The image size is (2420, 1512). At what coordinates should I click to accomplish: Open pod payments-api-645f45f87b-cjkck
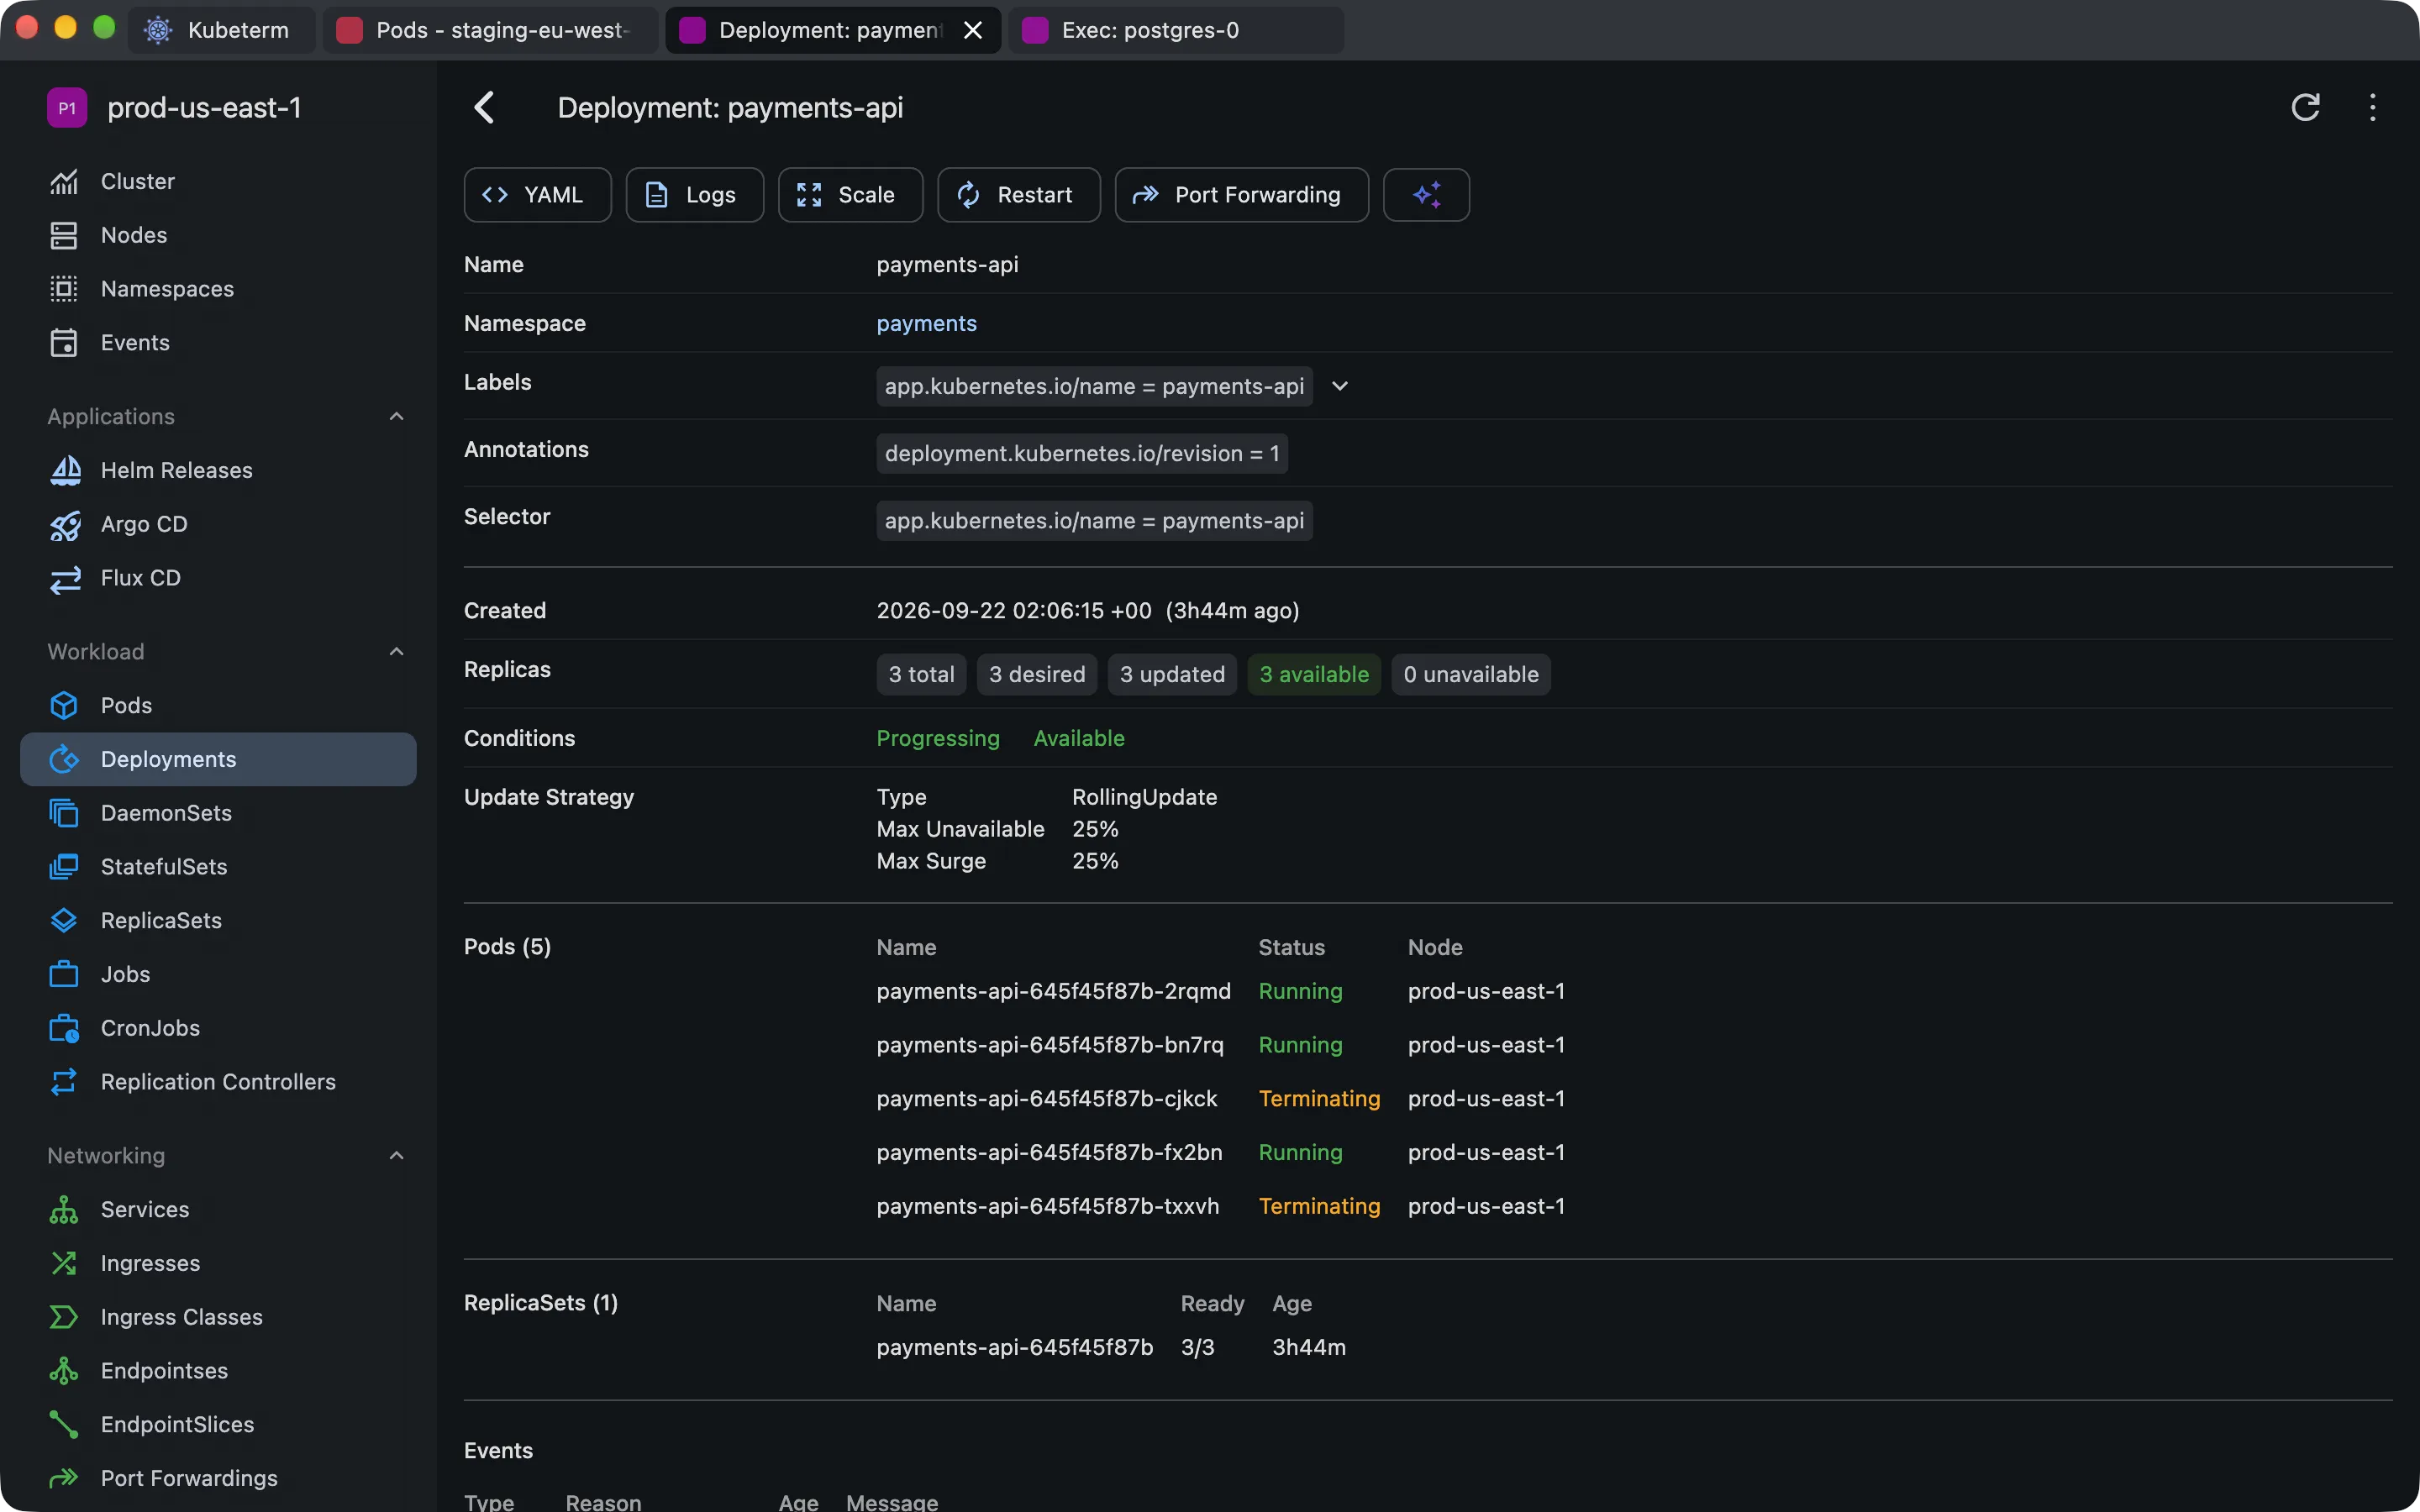pyautogui.click(x=1046, y=1098)
